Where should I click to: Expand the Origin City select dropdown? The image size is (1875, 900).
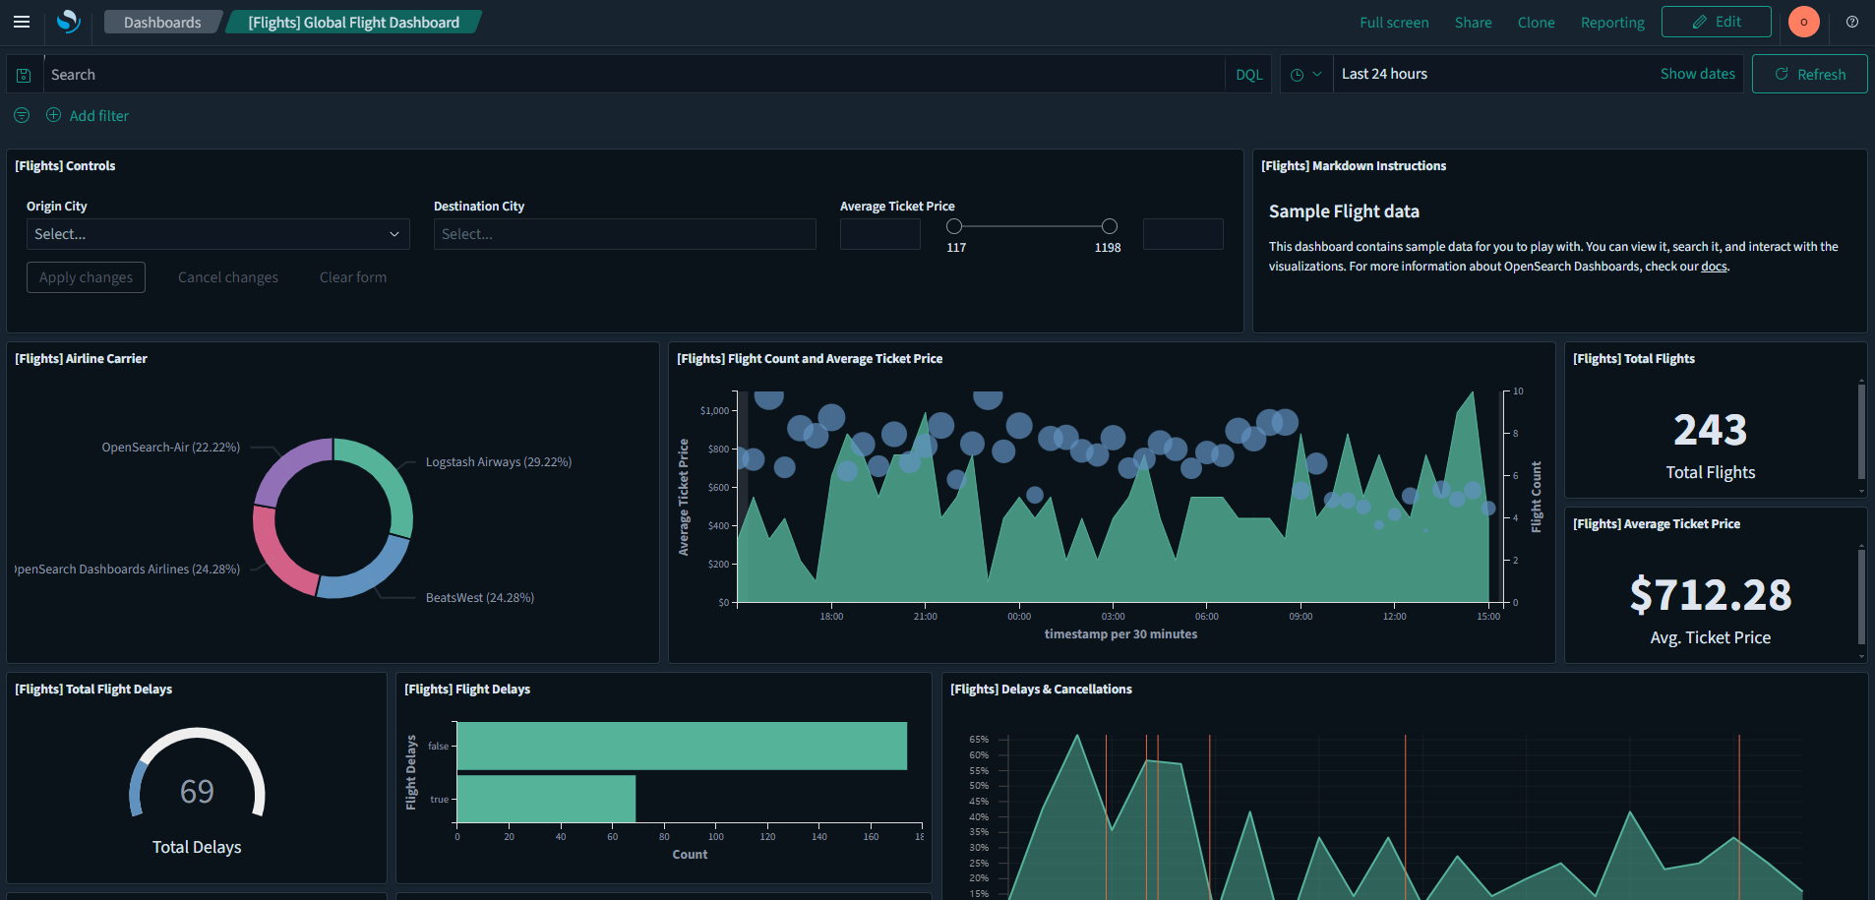click(x=218, y=234)
